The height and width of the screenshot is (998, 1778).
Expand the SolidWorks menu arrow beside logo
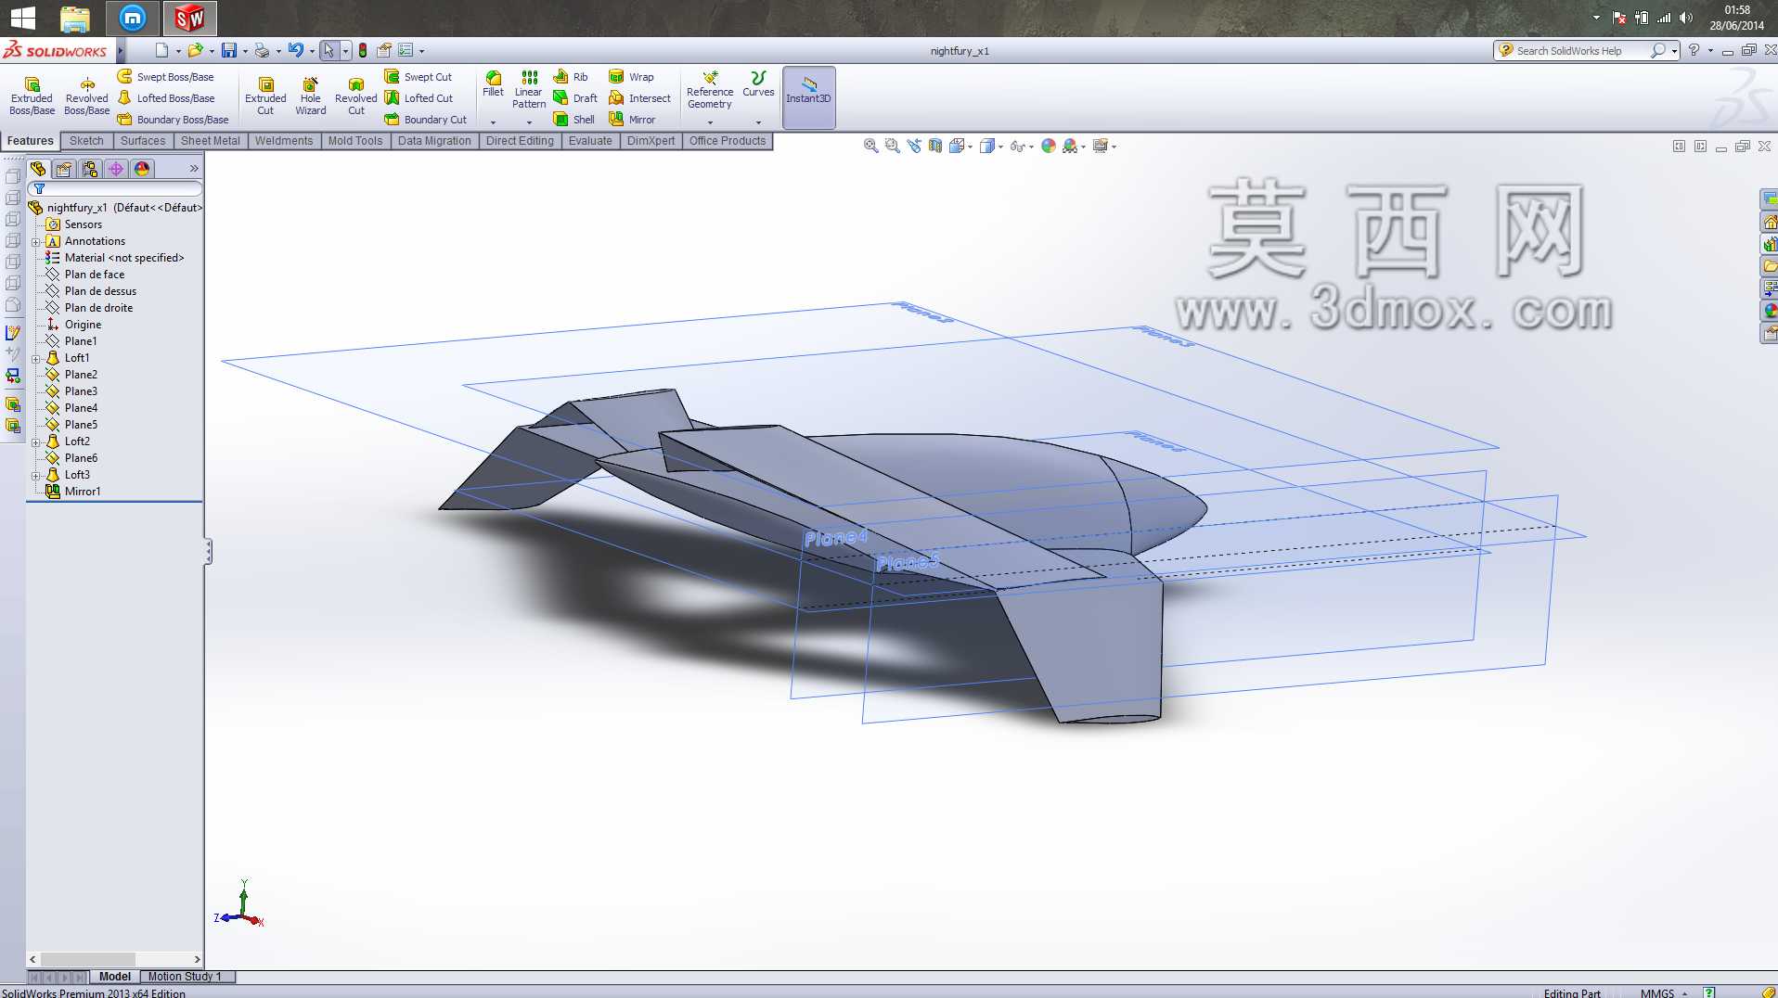point(121,51)
